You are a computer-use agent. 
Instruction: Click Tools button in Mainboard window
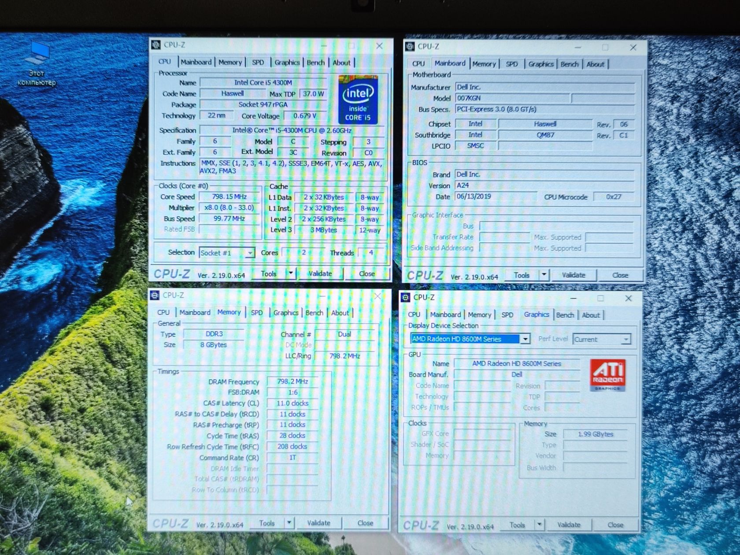coord(522,275)
